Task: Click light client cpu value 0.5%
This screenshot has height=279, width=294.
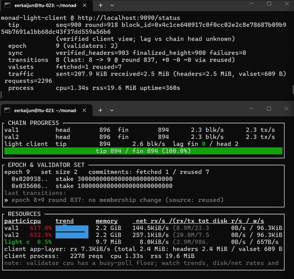Action: 45,242
